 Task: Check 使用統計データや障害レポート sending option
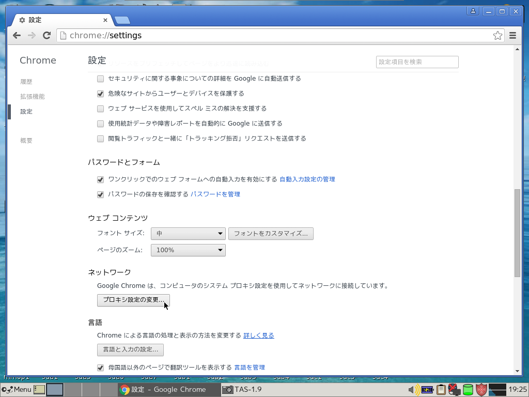pyautogui.click(x=100, y=124)
